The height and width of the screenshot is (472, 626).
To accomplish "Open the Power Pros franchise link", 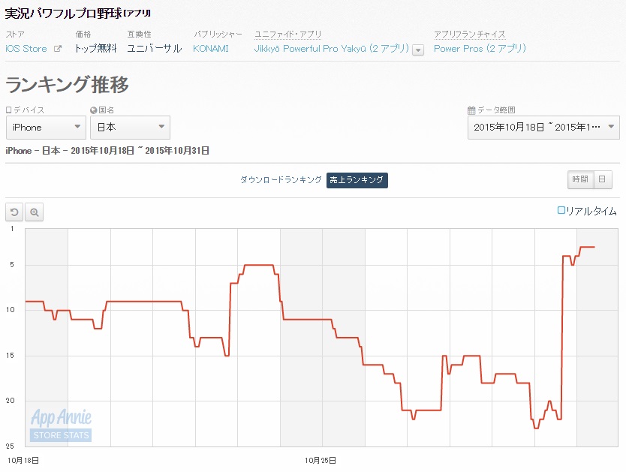I will point(480,49).
